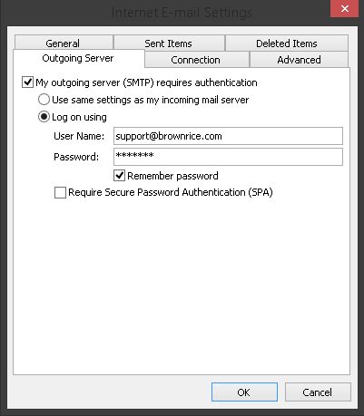Image resolution: width=364 pixels, height=416 pixels.
Task: Confirm settings with the OK button
Action: click(x=244, y=392)
